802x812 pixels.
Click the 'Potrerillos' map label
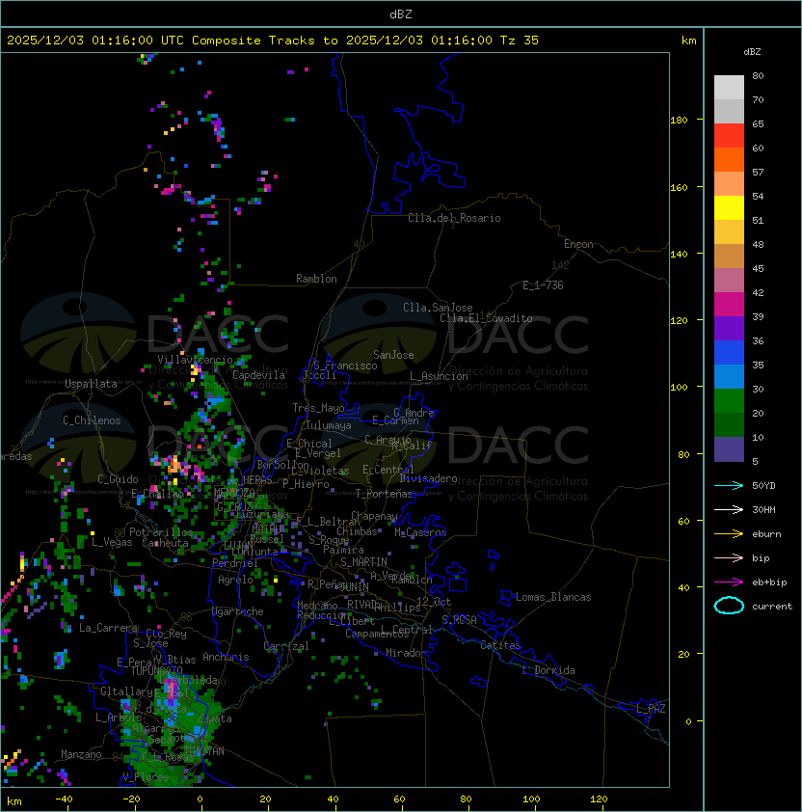(161, 532)
